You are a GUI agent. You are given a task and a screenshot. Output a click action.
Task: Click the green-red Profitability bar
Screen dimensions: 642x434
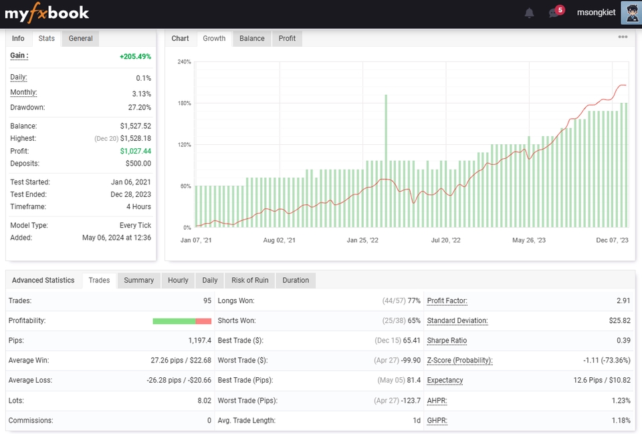click(182, 321)
